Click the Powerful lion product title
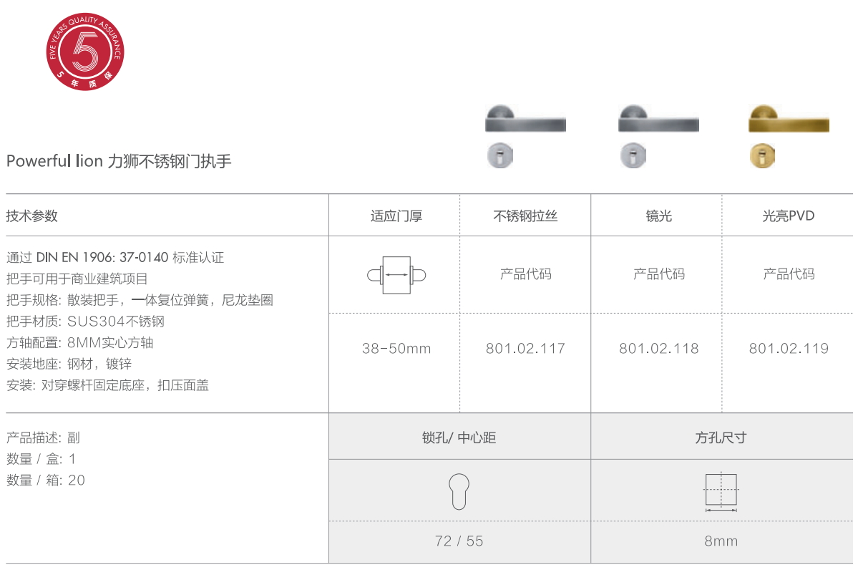858x570 pixels. point(119,161)
